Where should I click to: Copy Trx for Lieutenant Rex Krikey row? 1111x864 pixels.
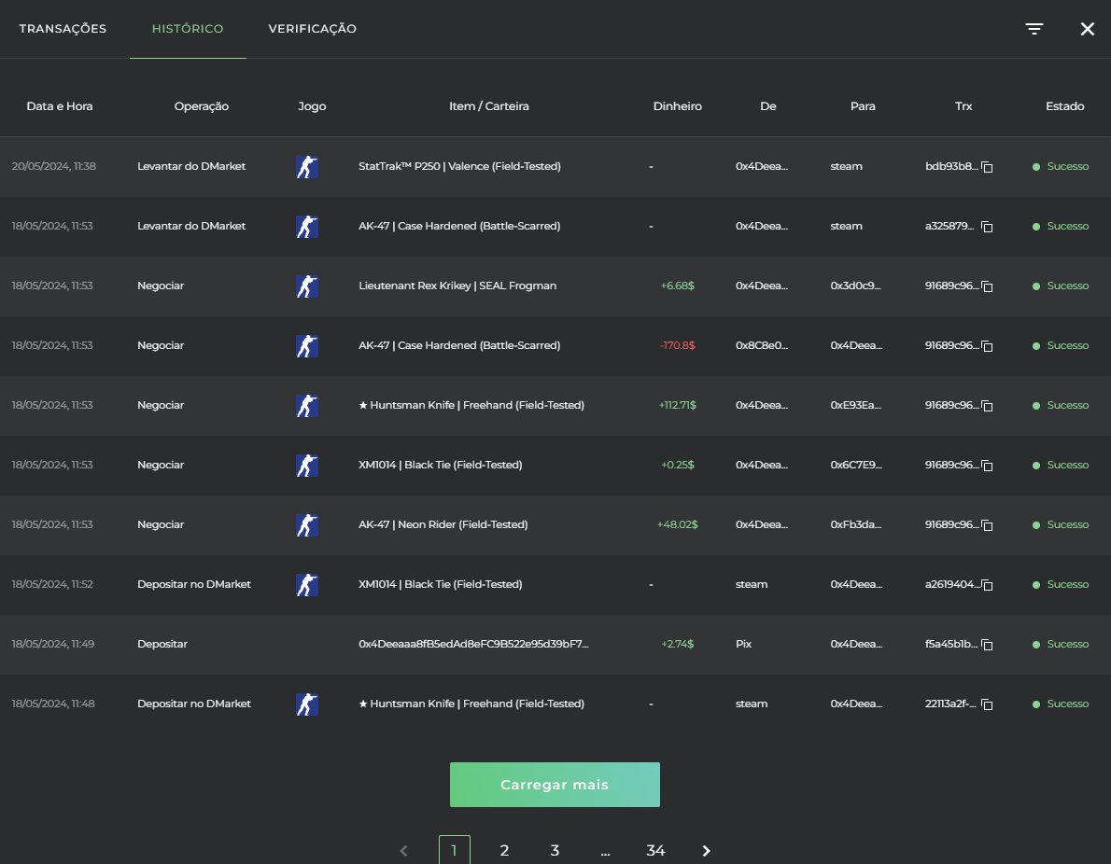(987, 286)
